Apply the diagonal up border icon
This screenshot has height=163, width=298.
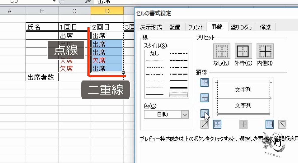point(204,124)
